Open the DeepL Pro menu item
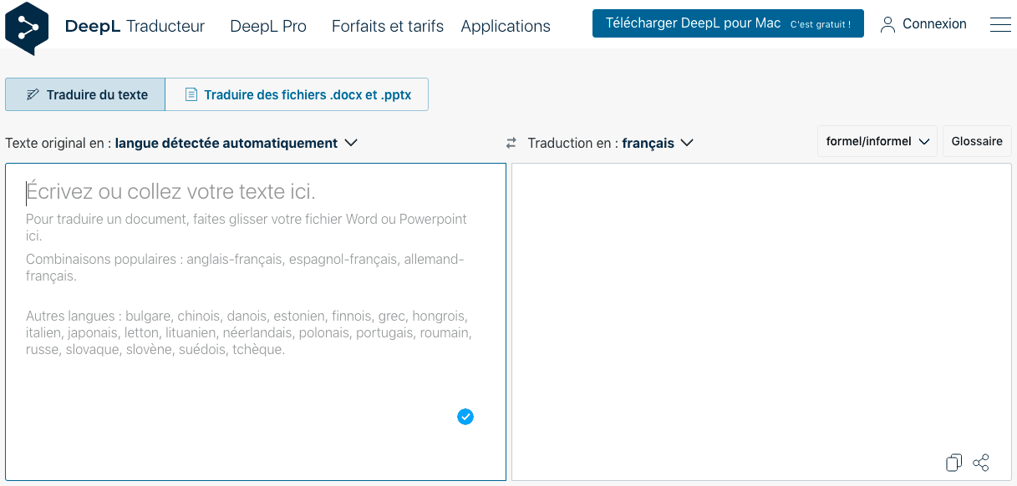The image size is (1017, 486). tap(268, 26)
